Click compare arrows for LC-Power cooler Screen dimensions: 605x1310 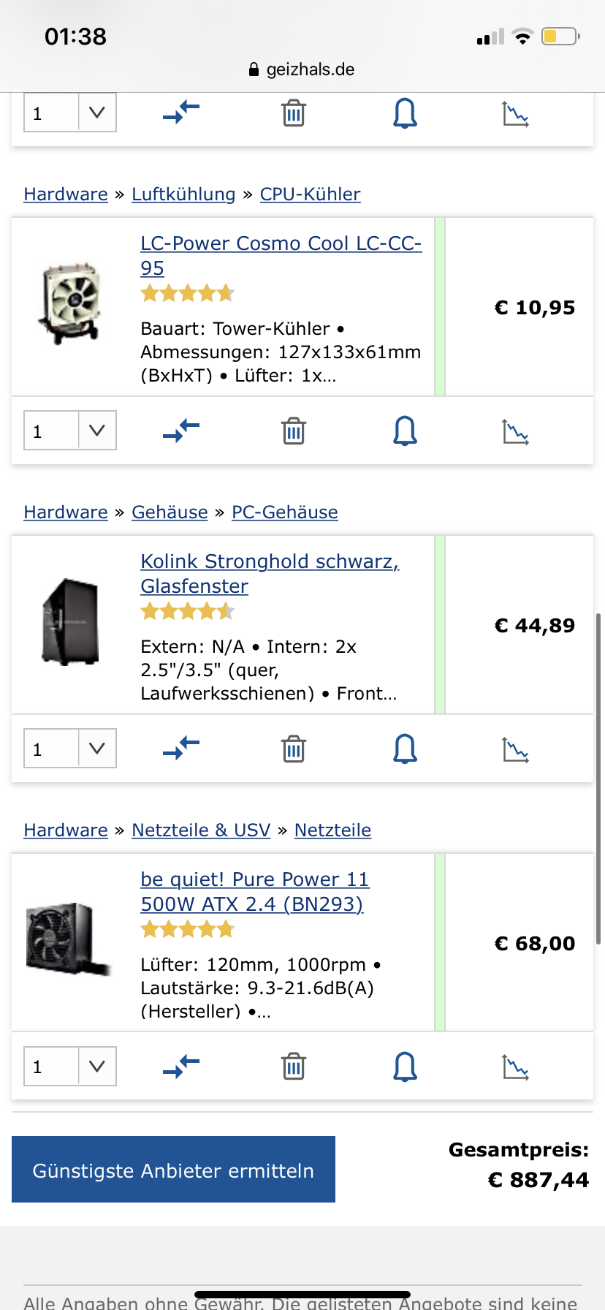(181, 431)
